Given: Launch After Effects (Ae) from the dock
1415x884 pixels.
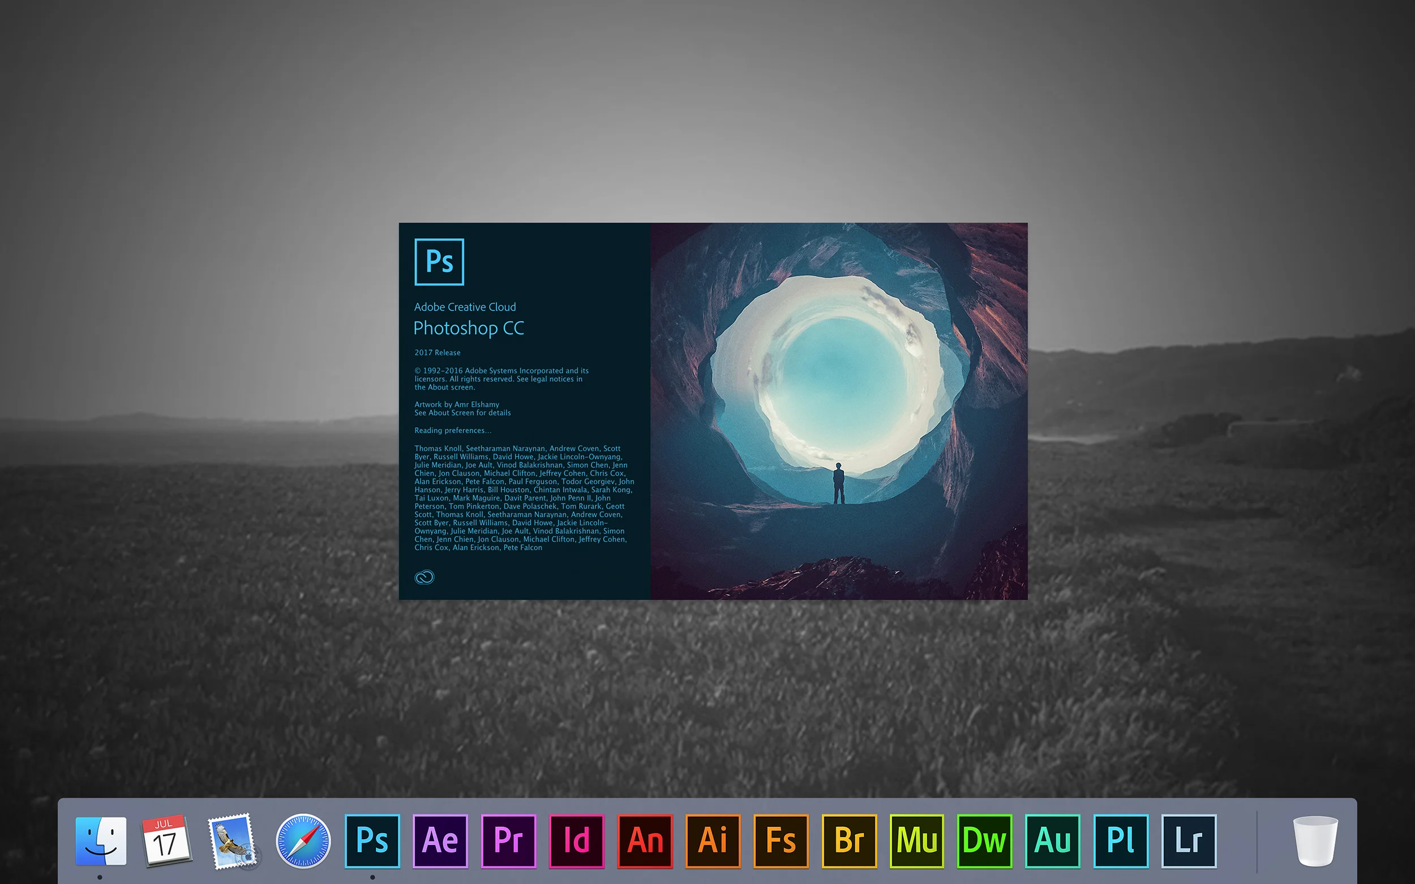Looking at the screenshot, I should (440, 841).
